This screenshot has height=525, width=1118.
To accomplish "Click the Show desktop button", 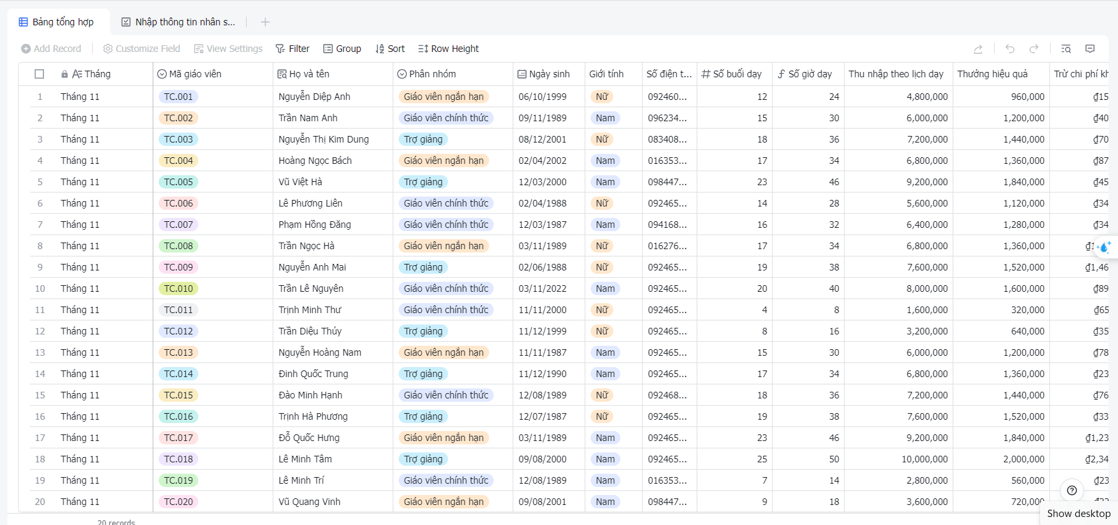I will coord(1079,513).
